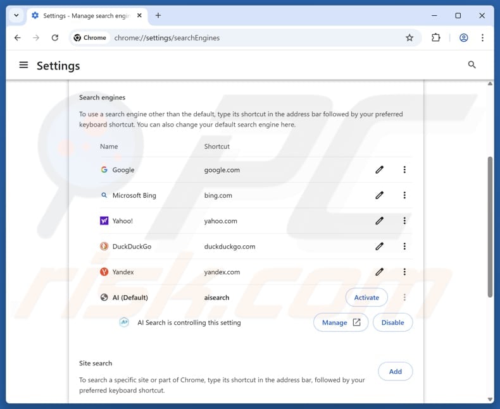Image resolution: width=500 pixels, height=409 pixels.
Task: Click the Yahoo! purple logo icon
Action: (x=104, y=221)
